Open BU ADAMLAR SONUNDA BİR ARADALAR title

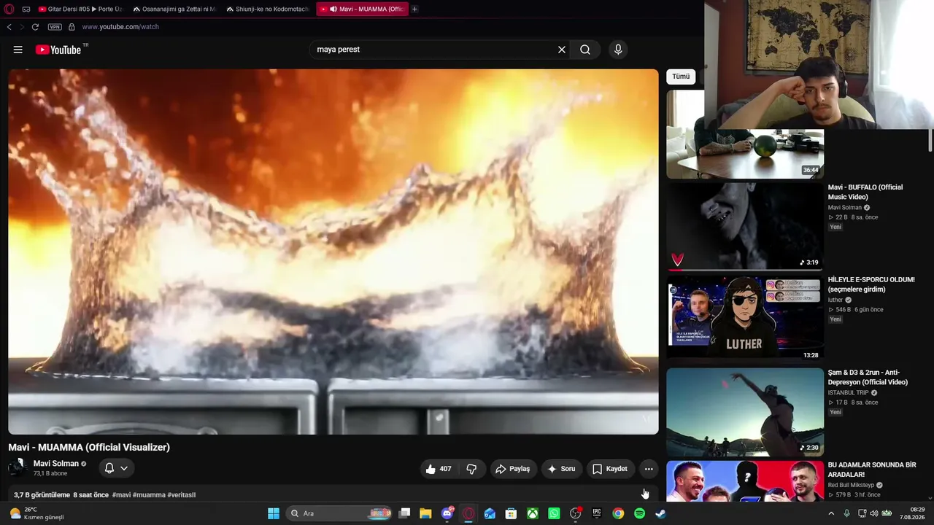872,470
